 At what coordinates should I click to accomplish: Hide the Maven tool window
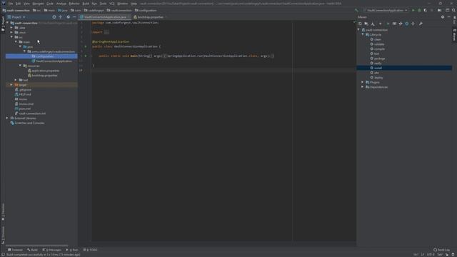click(449, 17)
